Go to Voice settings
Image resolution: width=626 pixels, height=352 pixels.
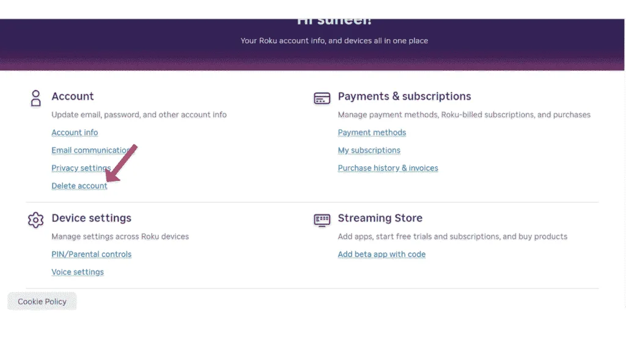(x=78, y=272)
